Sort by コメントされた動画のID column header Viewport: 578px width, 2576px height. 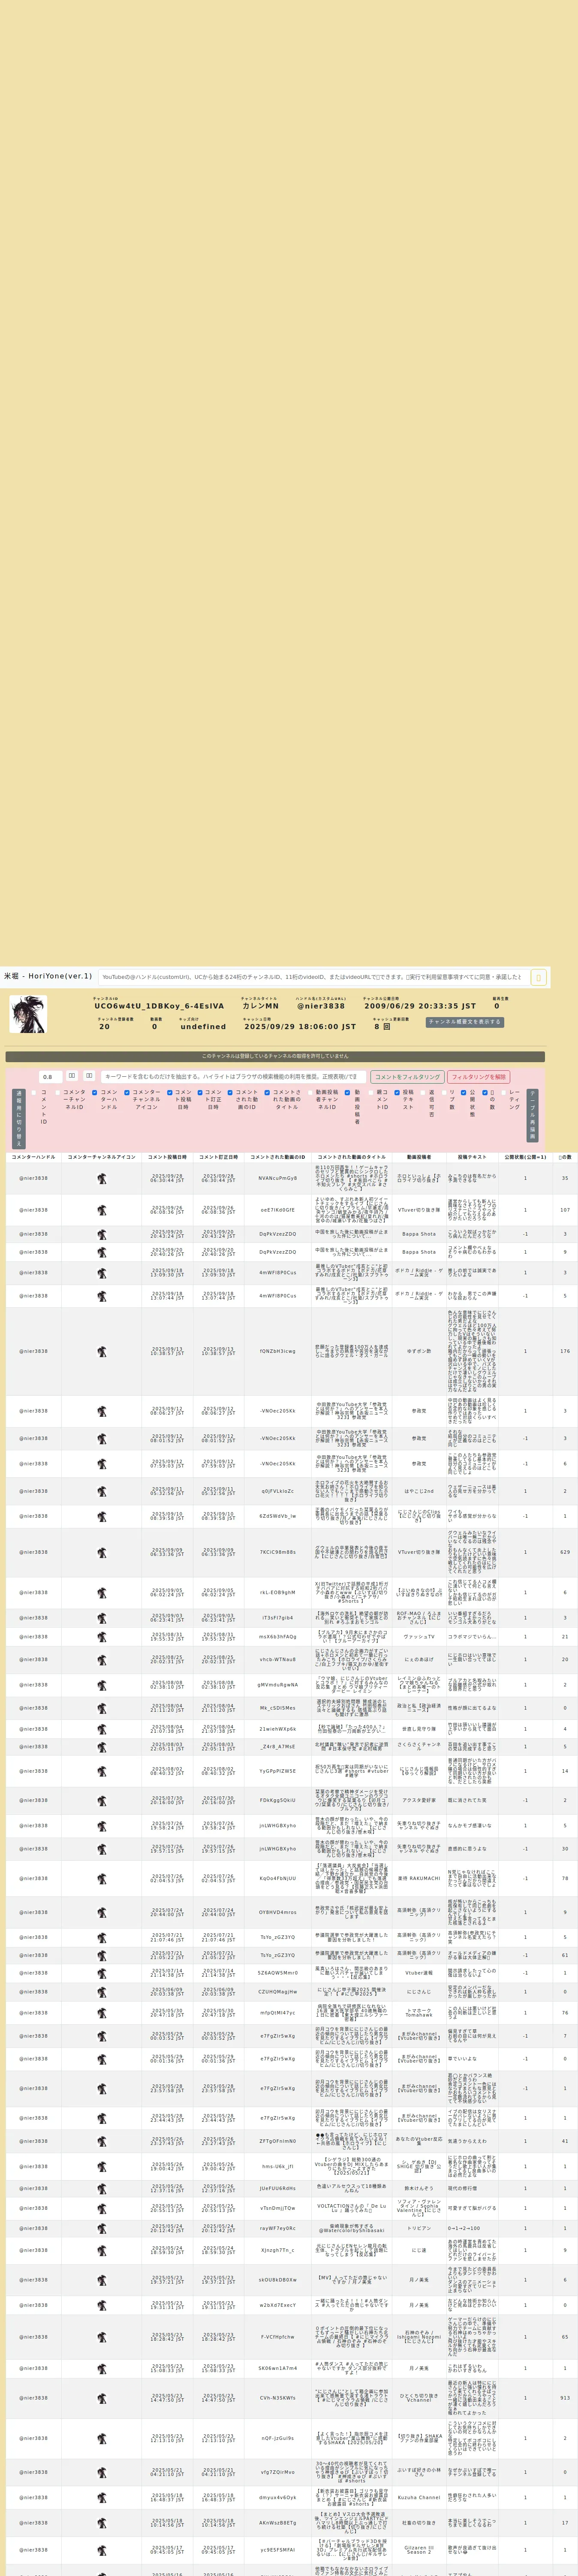click(277, 1157)
